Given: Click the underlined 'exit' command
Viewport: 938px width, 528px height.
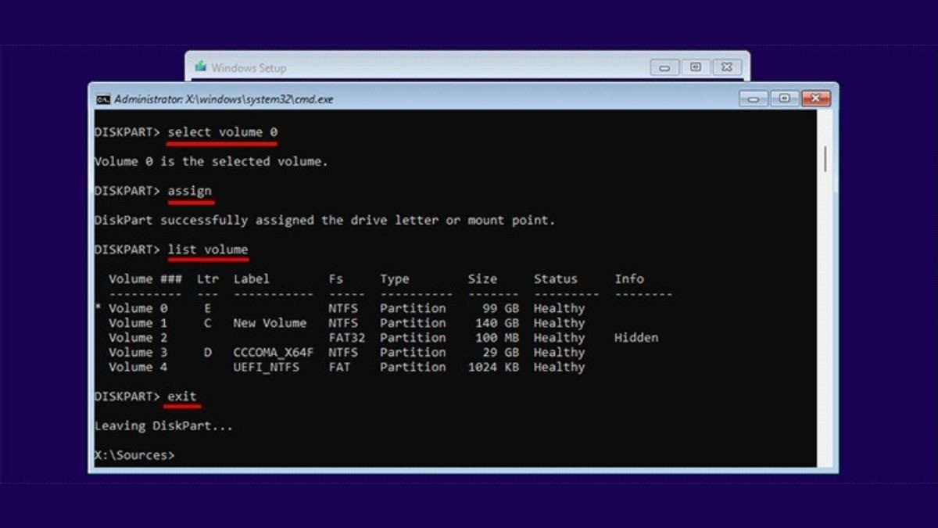Looking at the screenshot, I should (182, 397).
